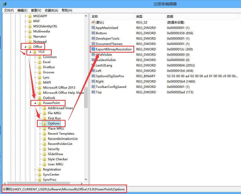Screen dimensions: 241x194
Task: Expand the MSOIdentityCRL node arrow
Action: click(26, 26)
